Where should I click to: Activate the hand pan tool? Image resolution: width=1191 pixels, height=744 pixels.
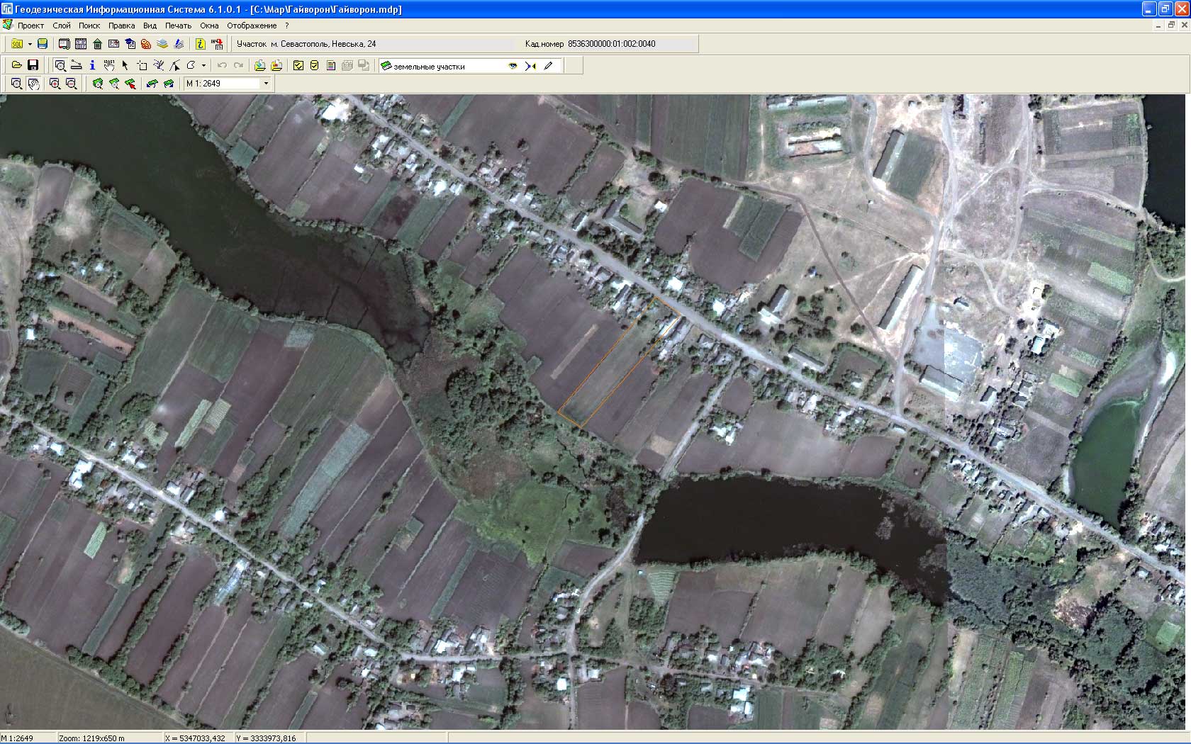33,84
